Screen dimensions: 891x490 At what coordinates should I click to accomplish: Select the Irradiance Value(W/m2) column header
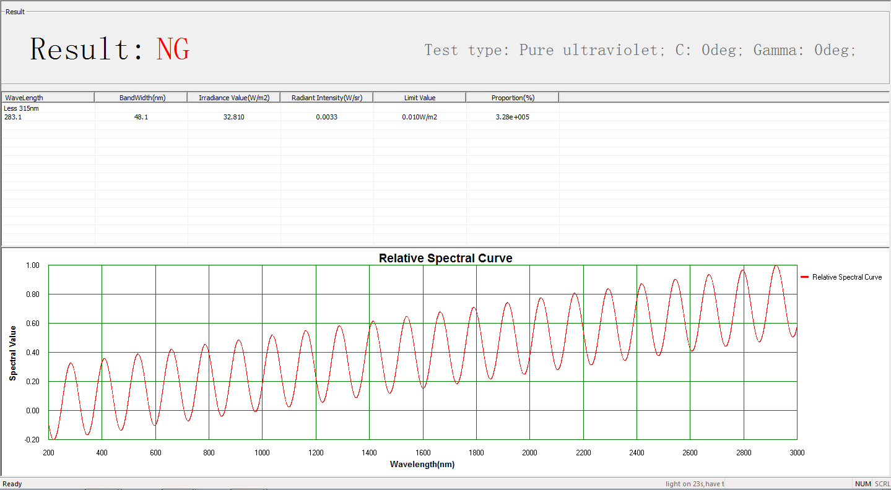coord(234,98)
